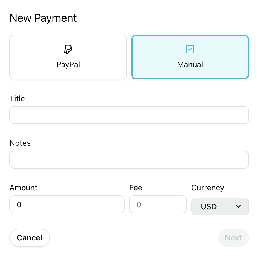Select the Manual payment method card

tap(190, 57)
